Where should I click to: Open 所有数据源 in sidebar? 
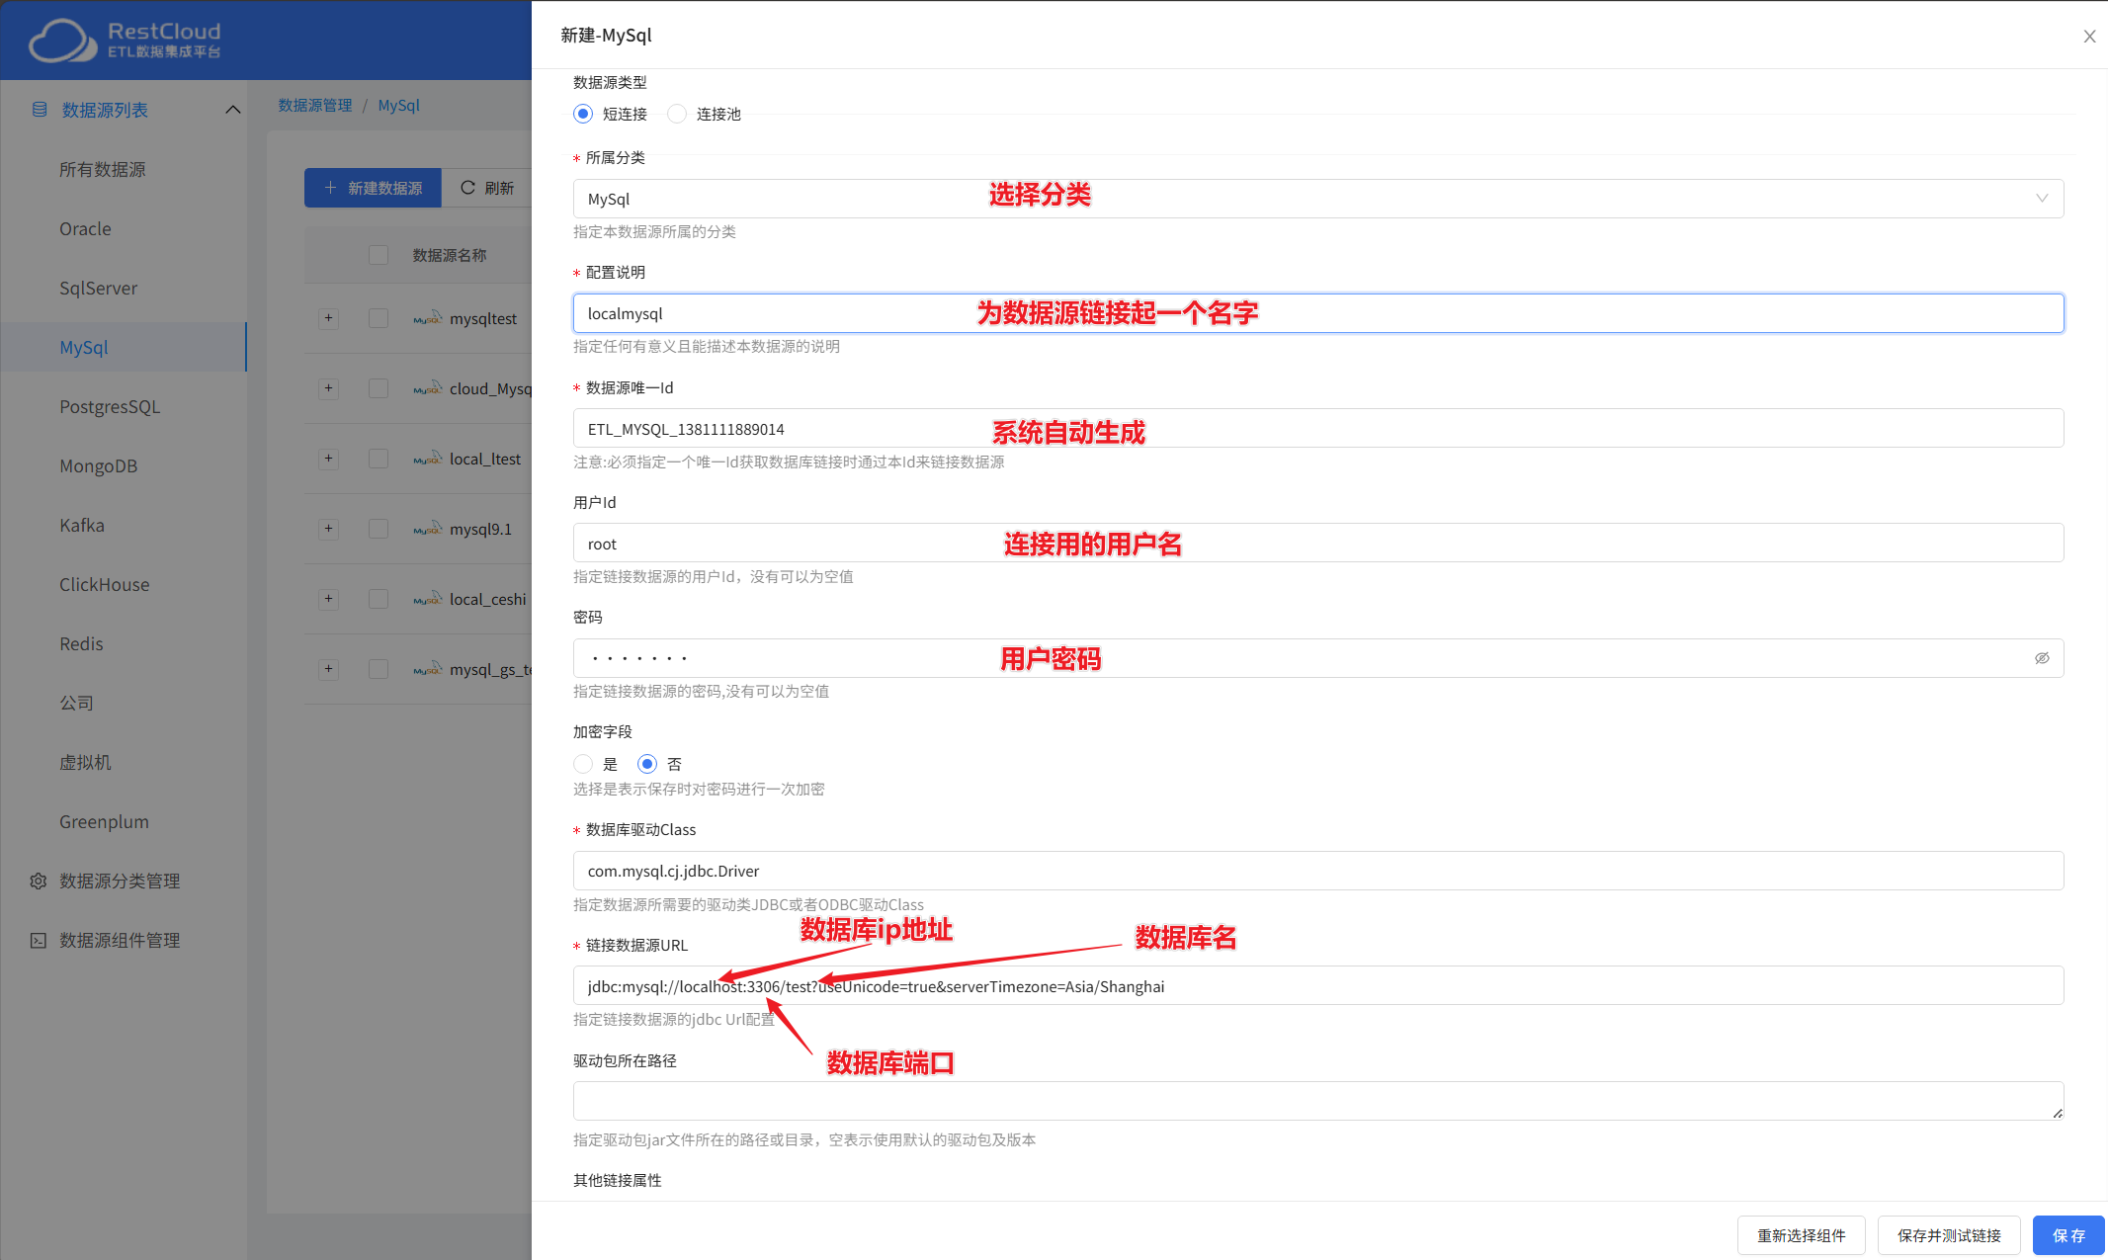(x=103, y=169)
